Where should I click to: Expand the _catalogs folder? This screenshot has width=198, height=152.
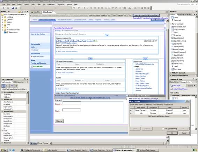coord(2,17)
